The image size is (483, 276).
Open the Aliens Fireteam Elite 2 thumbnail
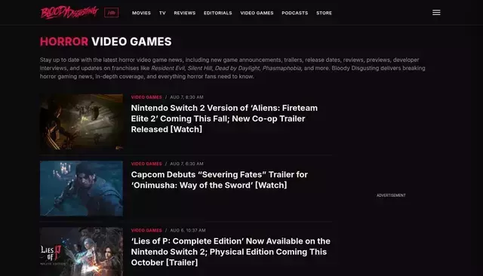82,122
